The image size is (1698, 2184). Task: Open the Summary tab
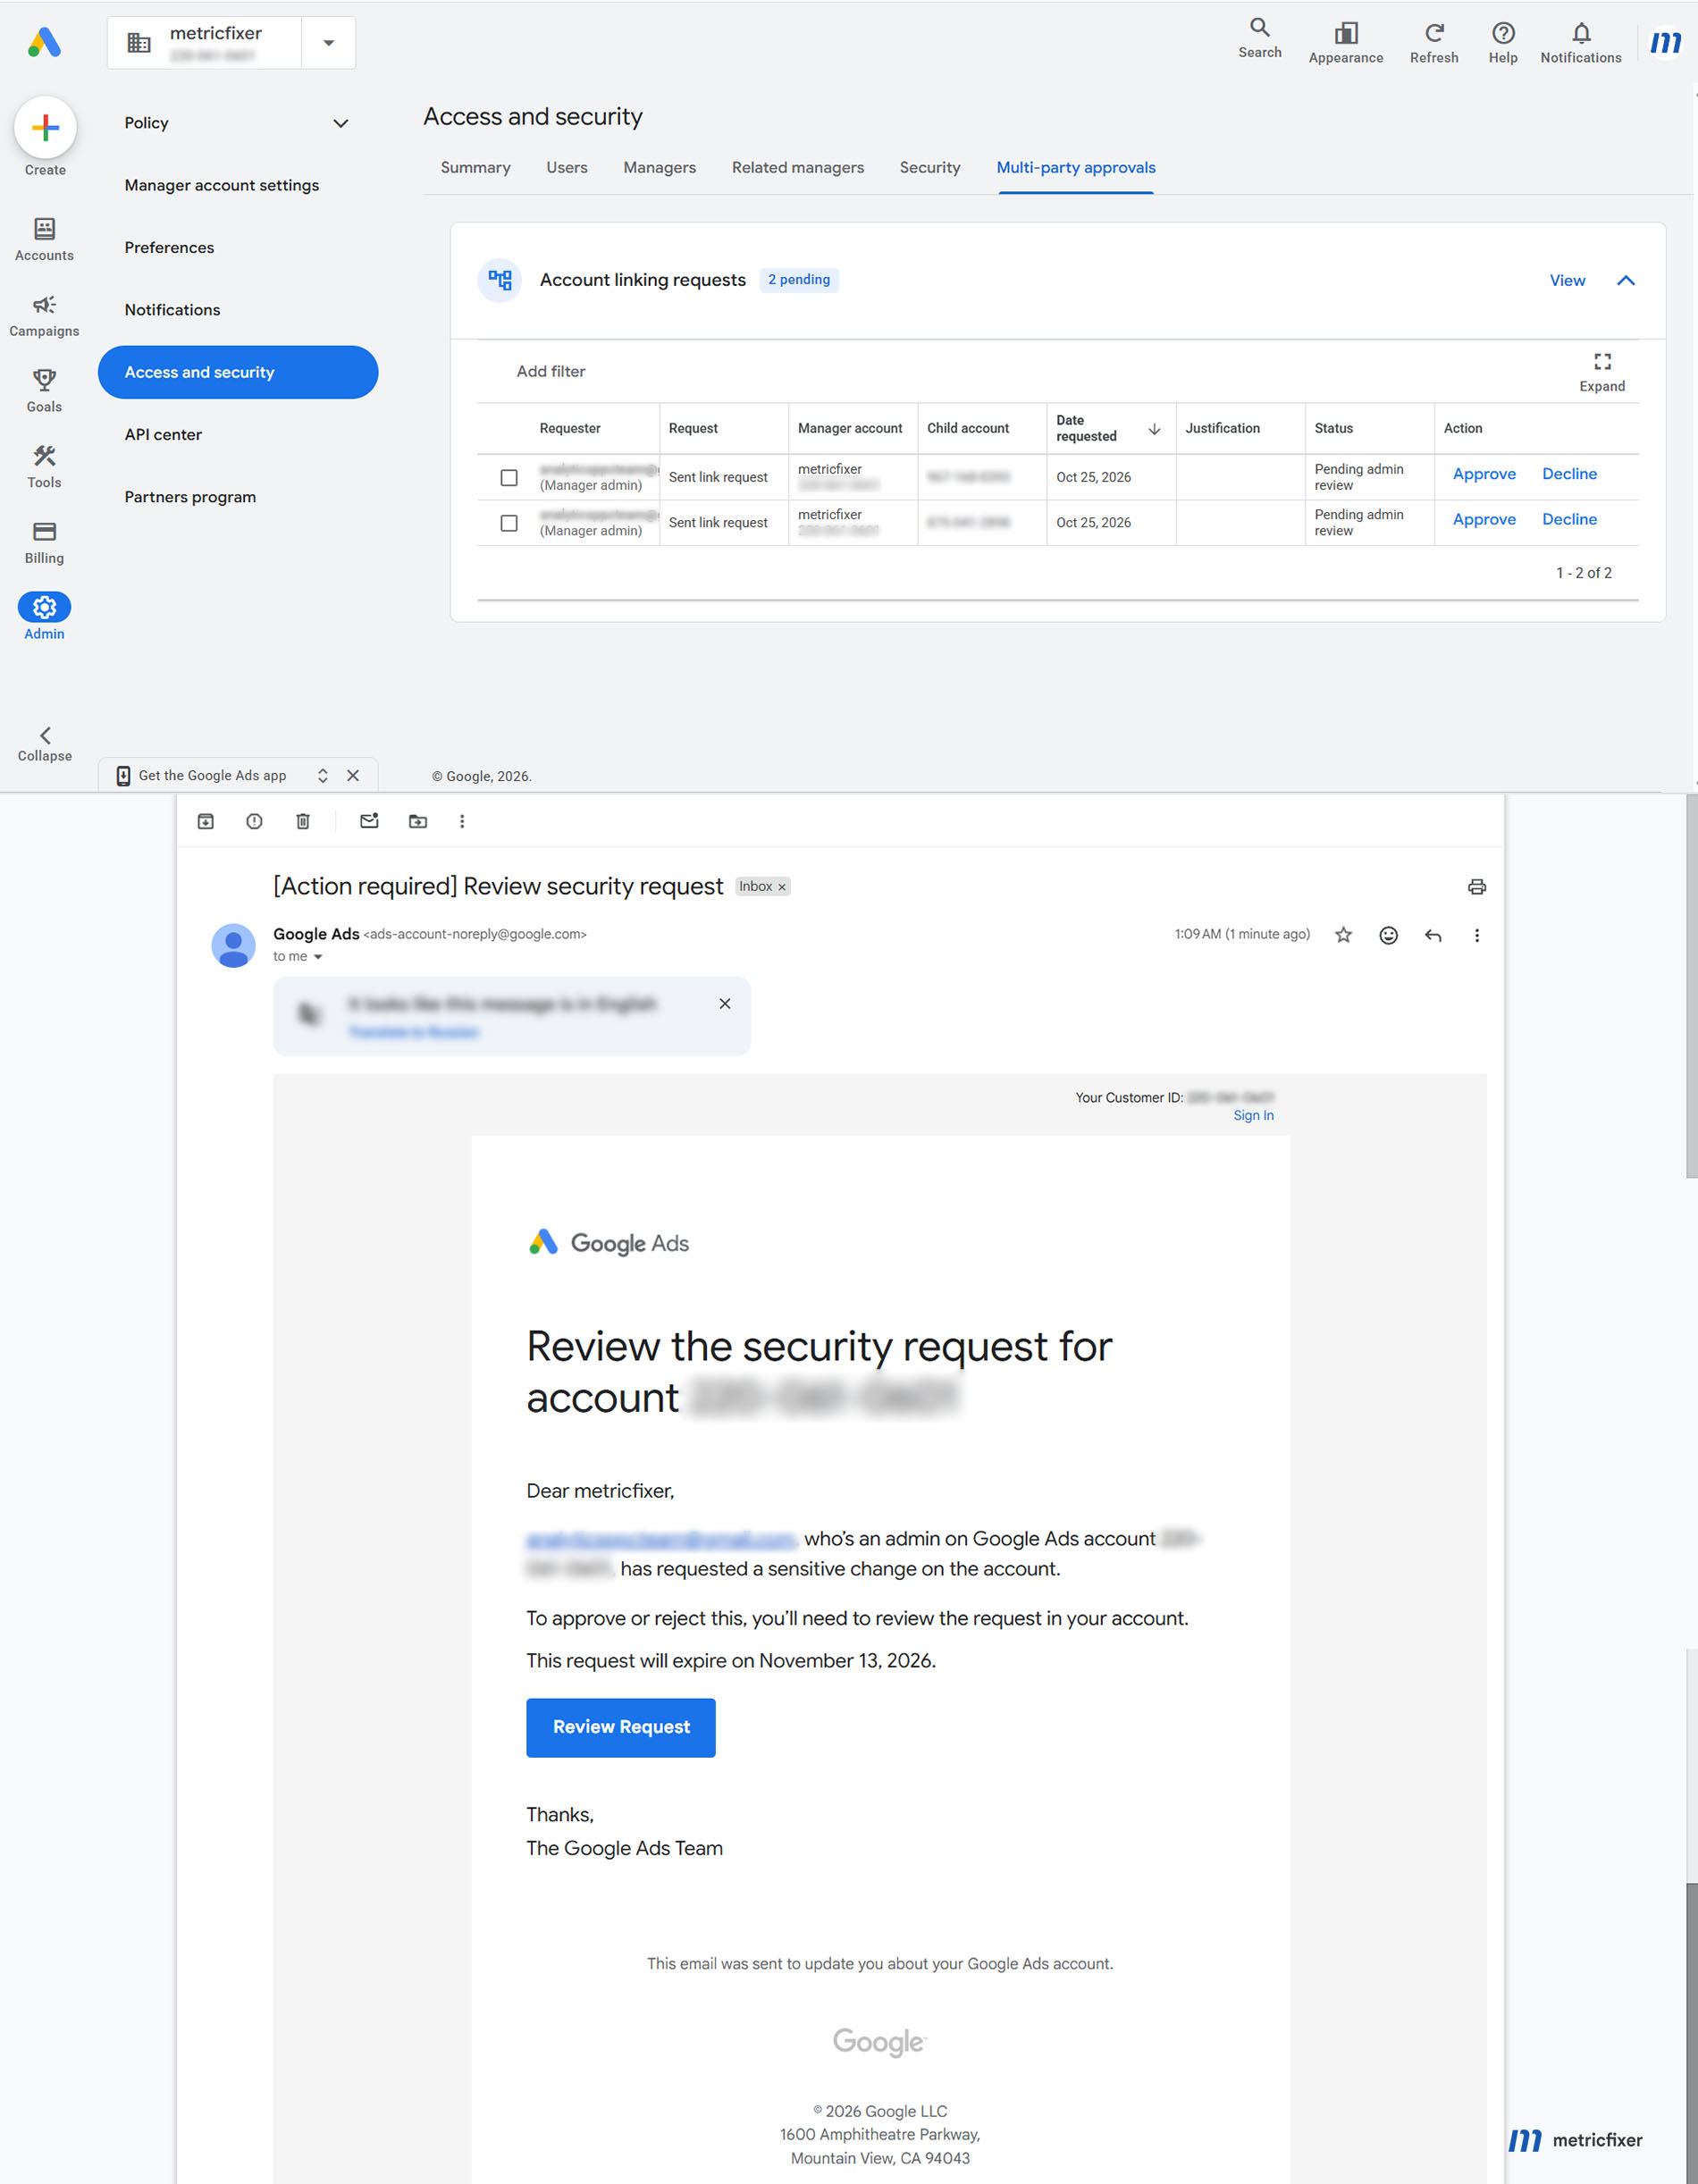tap(475, 167)
